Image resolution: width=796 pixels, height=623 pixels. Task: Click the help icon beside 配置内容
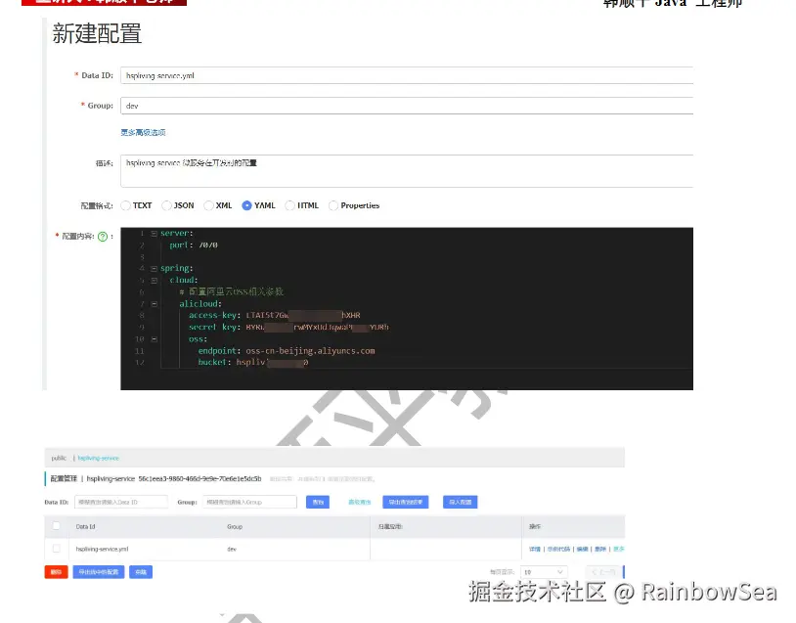coord(103,237)
